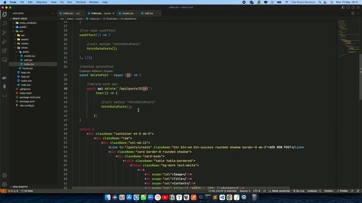The width and height of the screenshot is (362, 203).
Task: Open the View menu
Action: 54,2
